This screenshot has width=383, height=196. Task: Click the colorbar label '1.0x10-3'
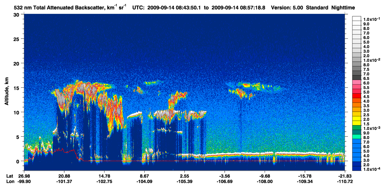371,128
